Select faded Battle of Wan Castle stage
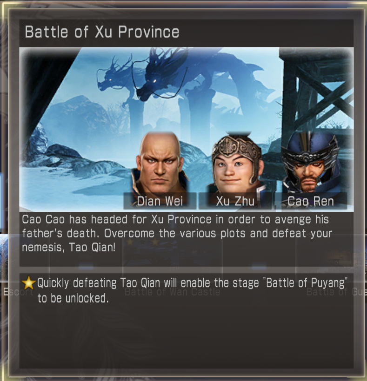This screenshot has width=367, height=381. [173, 292]
